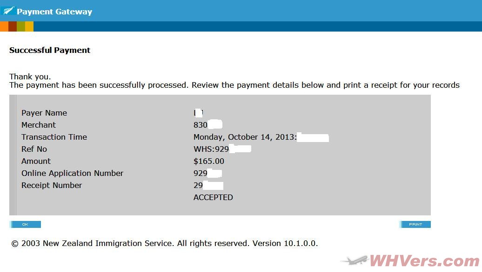
Task: Click the silver fern logo icon
Action: click(8, 11)
